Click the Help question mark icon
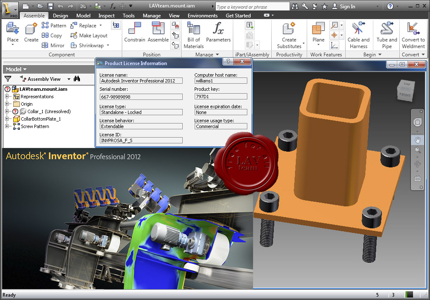 point(390,6)
